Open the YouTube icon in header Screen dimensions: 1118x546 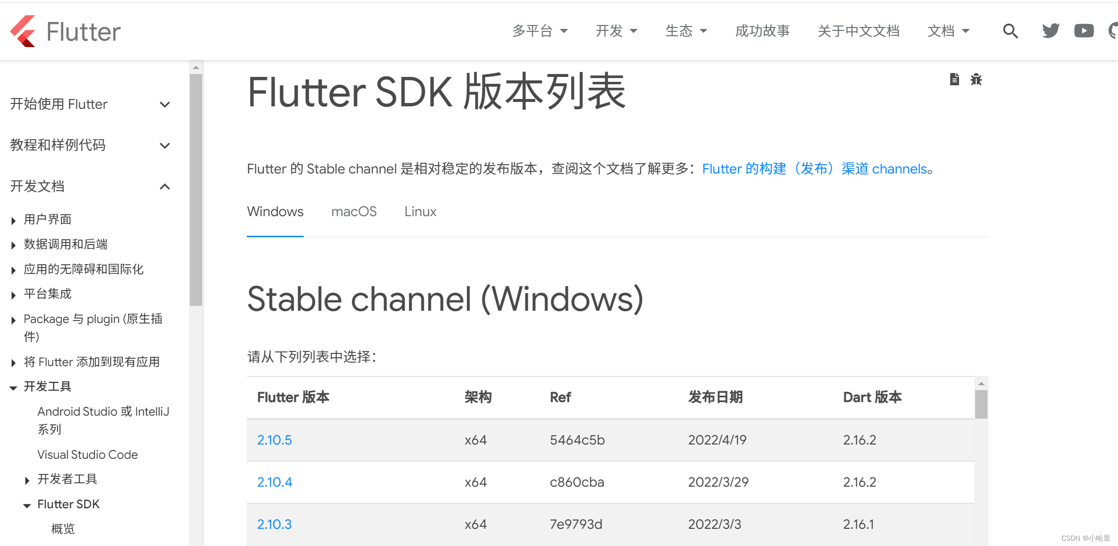(x=1084, y=31)
